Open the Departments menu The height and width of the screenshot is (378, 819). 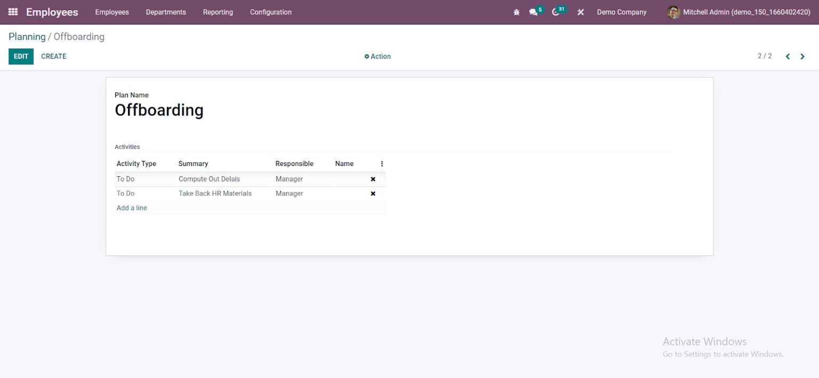tap(165, 12)
